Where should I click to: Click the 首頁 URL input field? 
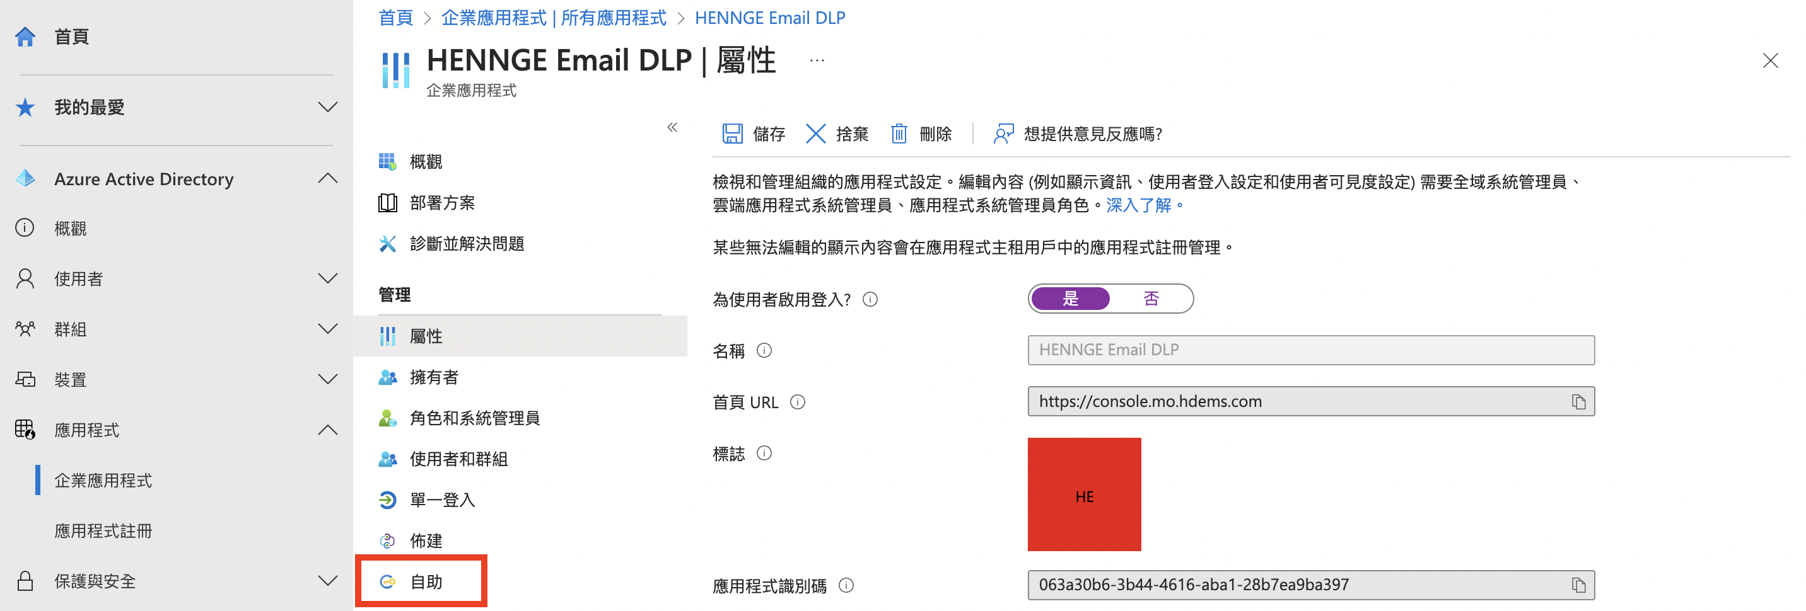click(x=1311, y=401)
